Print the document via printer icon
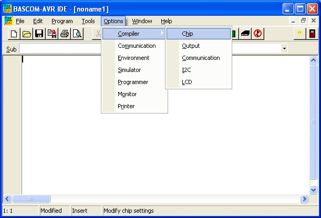This screenshot has height=218, width=321. click(x=65, y=34)
